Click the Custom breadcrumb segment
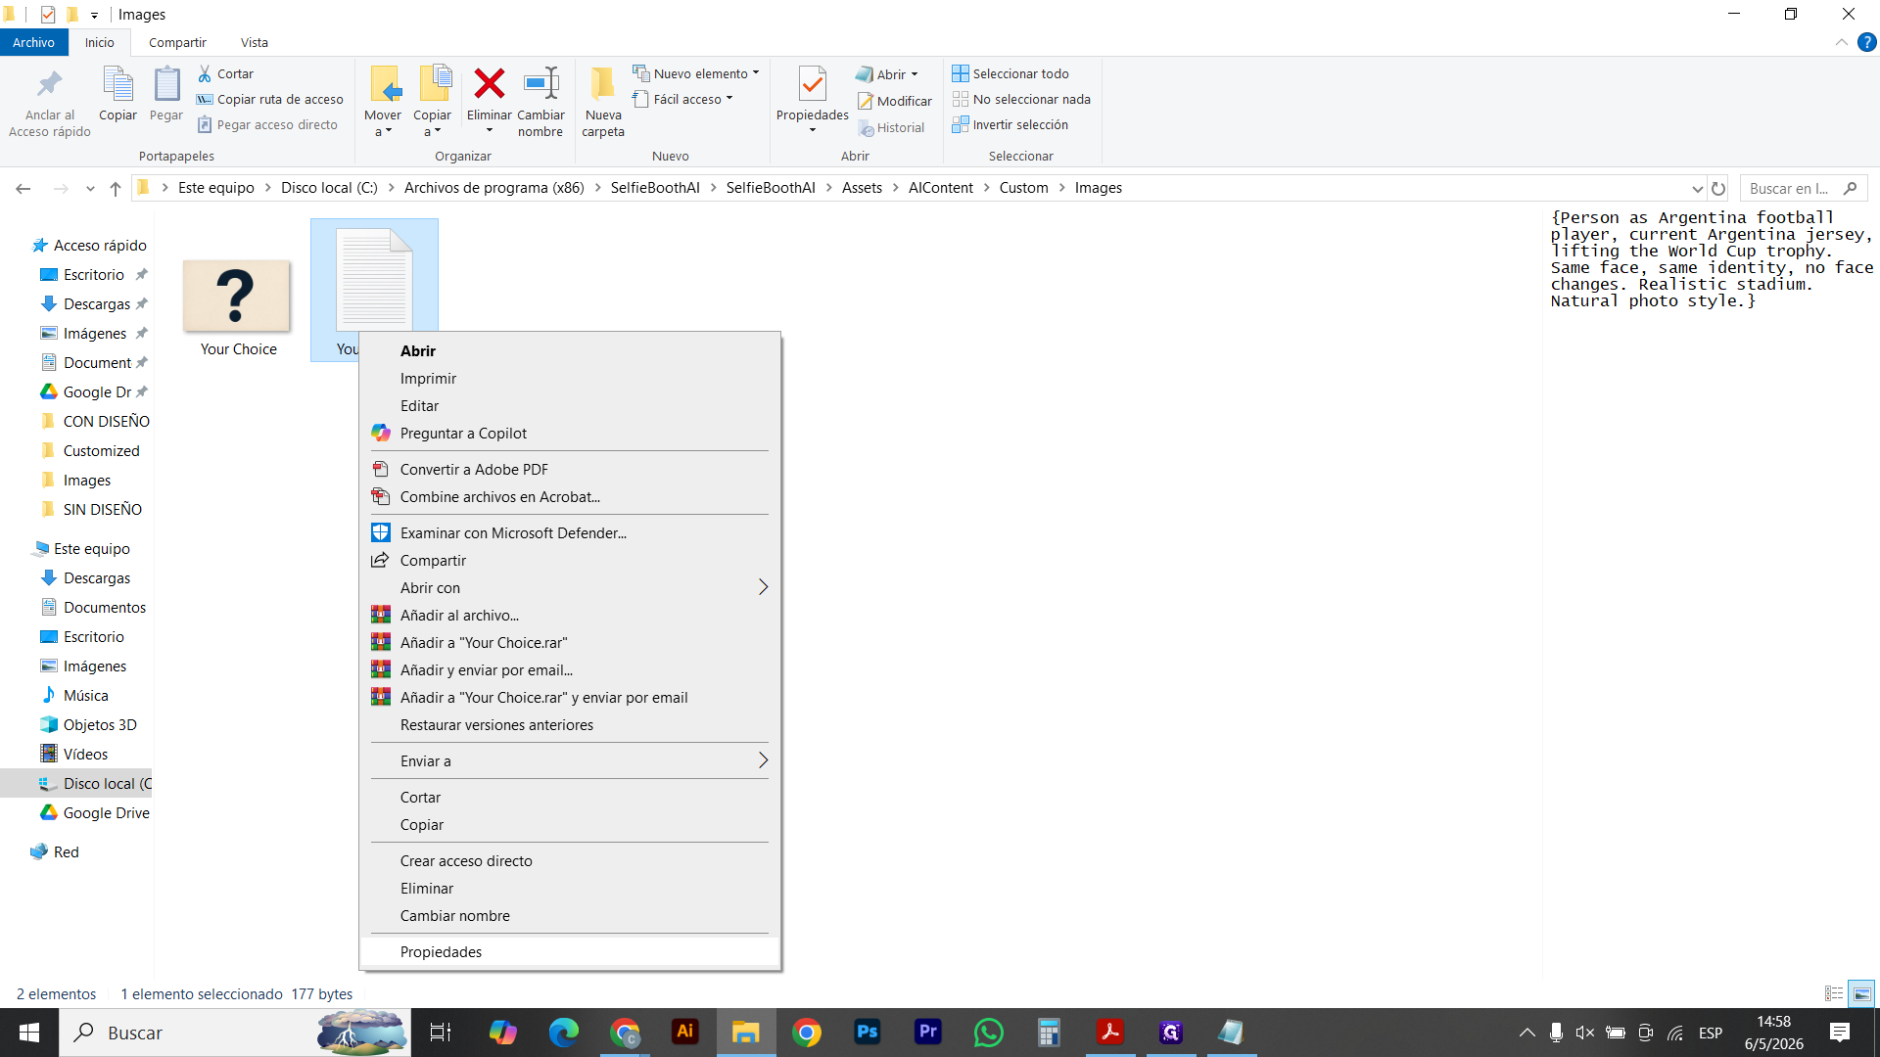This screenshot has height=1057, width=1880. 1023,188
